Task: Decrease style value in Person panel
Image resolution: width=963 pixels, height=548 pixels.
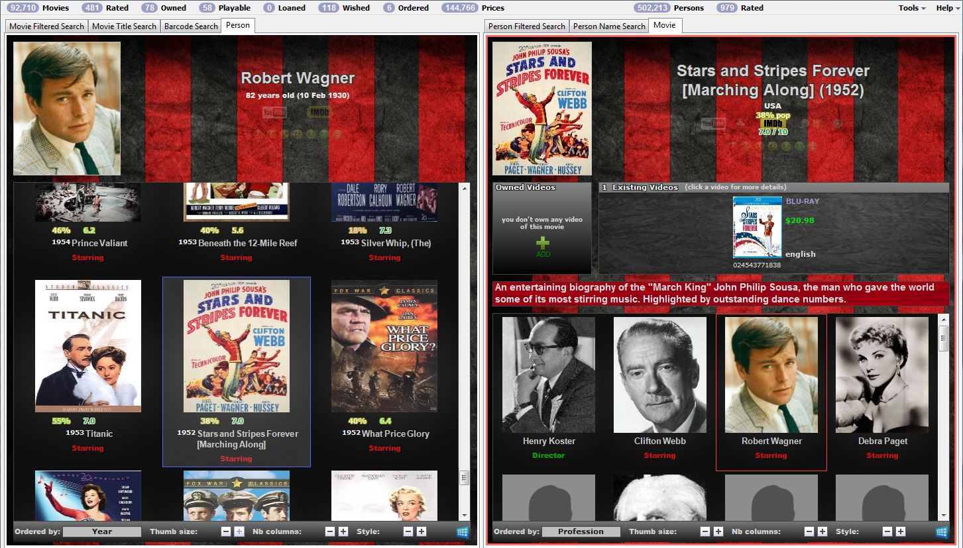Action: pyautogui.click(x=408, y=531)
